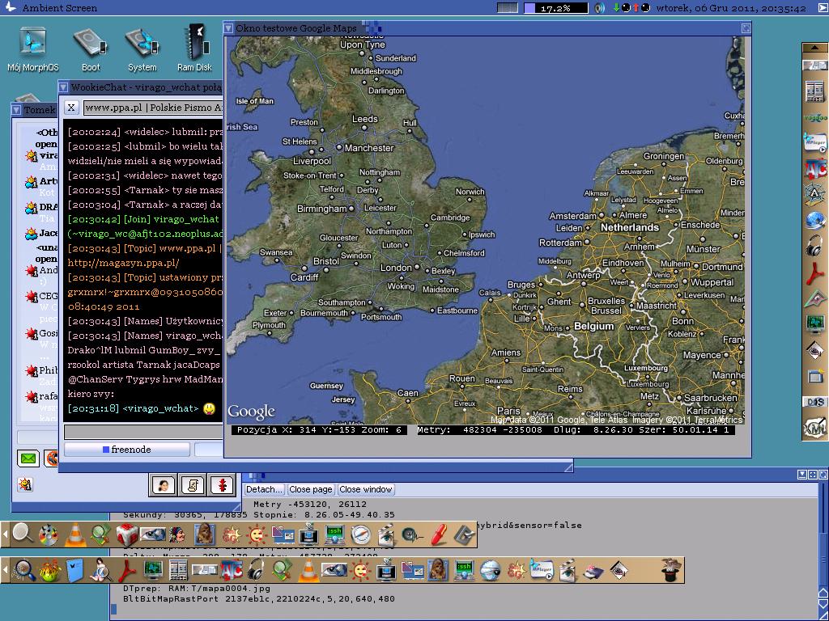Click the green envelope icon in Tomek window
The width and height of the screenshot is (829, 621).
[x=28, y=458]
